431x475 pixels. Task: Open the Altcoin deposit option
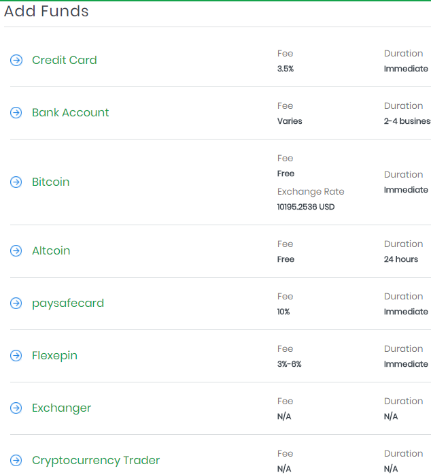(51, 250)
